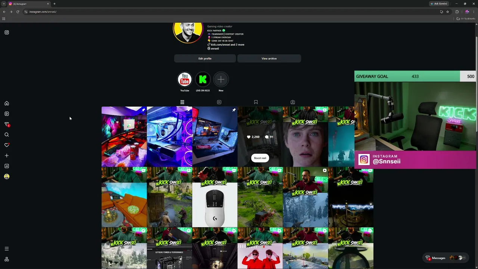Select the (6) Instagram browser tab
Image resolution: width=478 pixels, height=269 pixels.
coord(29,4)
